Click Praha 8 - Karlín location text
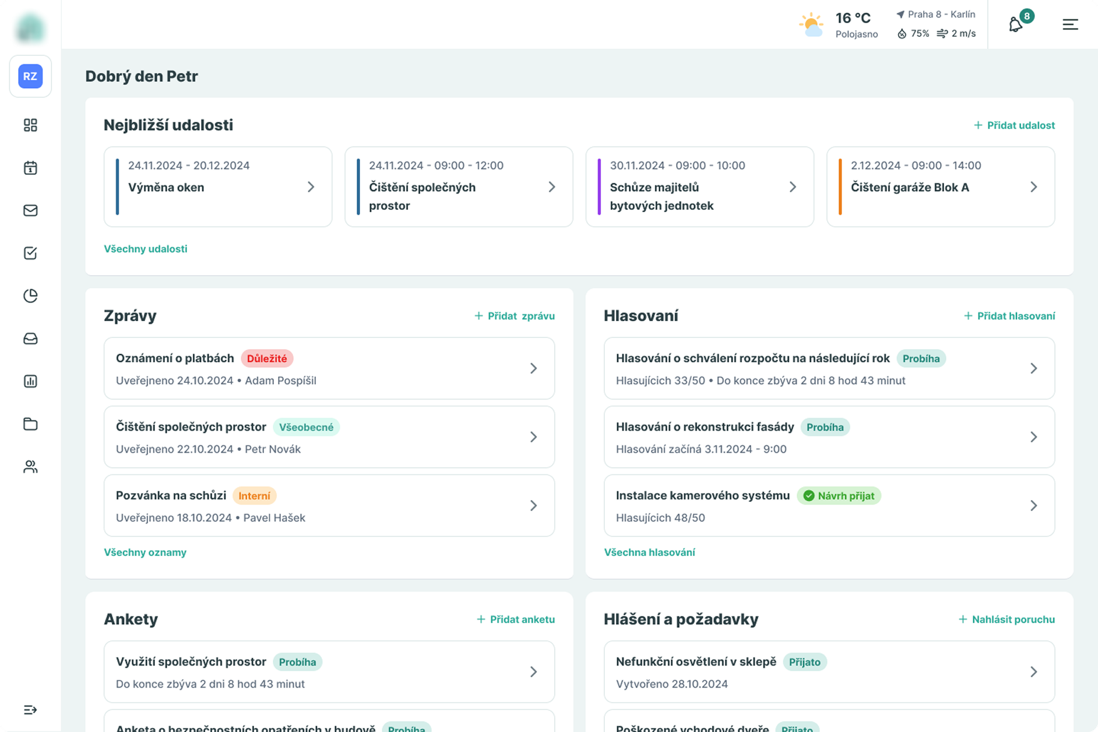The width and height of the screenshot is (1098, 732). point(941,14)
